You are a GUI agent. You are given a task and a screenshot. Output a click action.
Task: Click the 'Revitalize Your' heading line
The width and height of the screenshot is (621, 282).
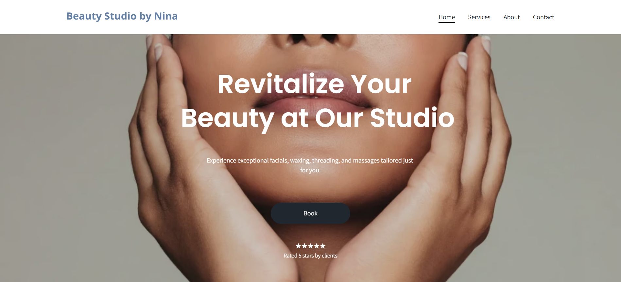(x=315, y=84)
